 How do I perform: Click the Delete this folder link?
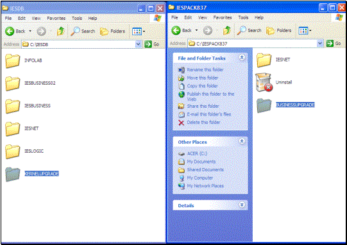(203, 122)
